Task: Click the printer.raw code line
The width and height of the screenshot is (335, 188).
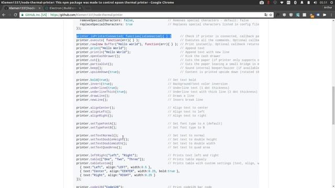Action: tap(127, 44)
